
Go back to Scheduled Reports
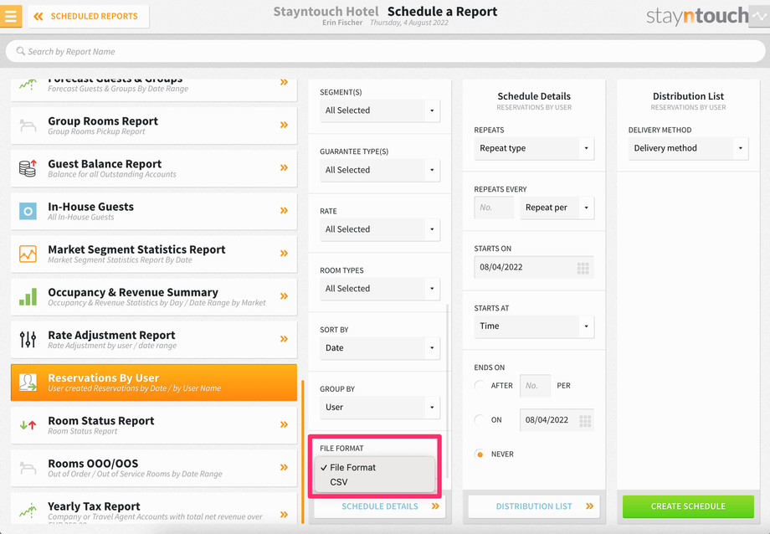(x=89, y=16)
